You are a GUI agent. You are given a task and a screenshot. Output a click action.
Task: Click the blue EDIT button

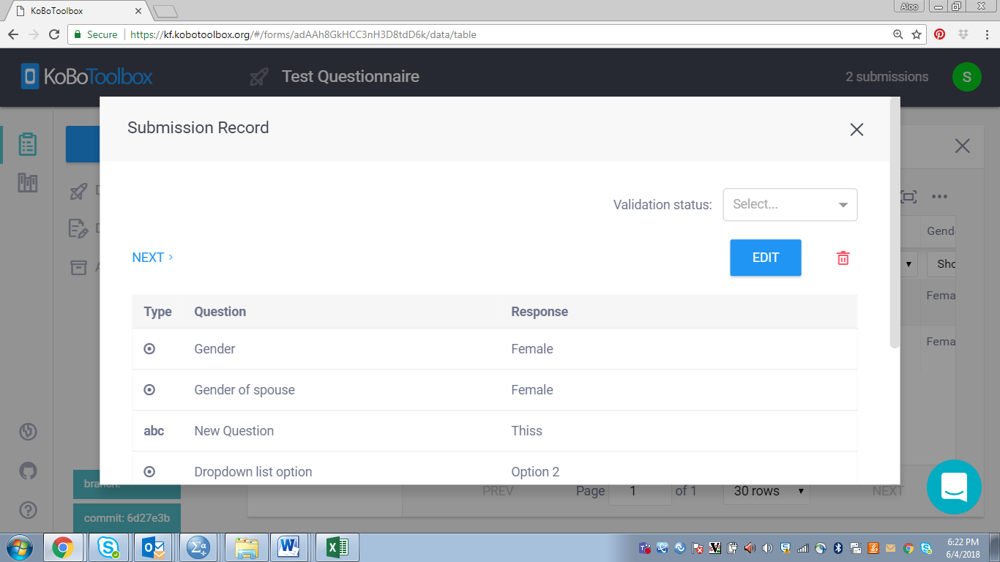click(x=765, y=258)
